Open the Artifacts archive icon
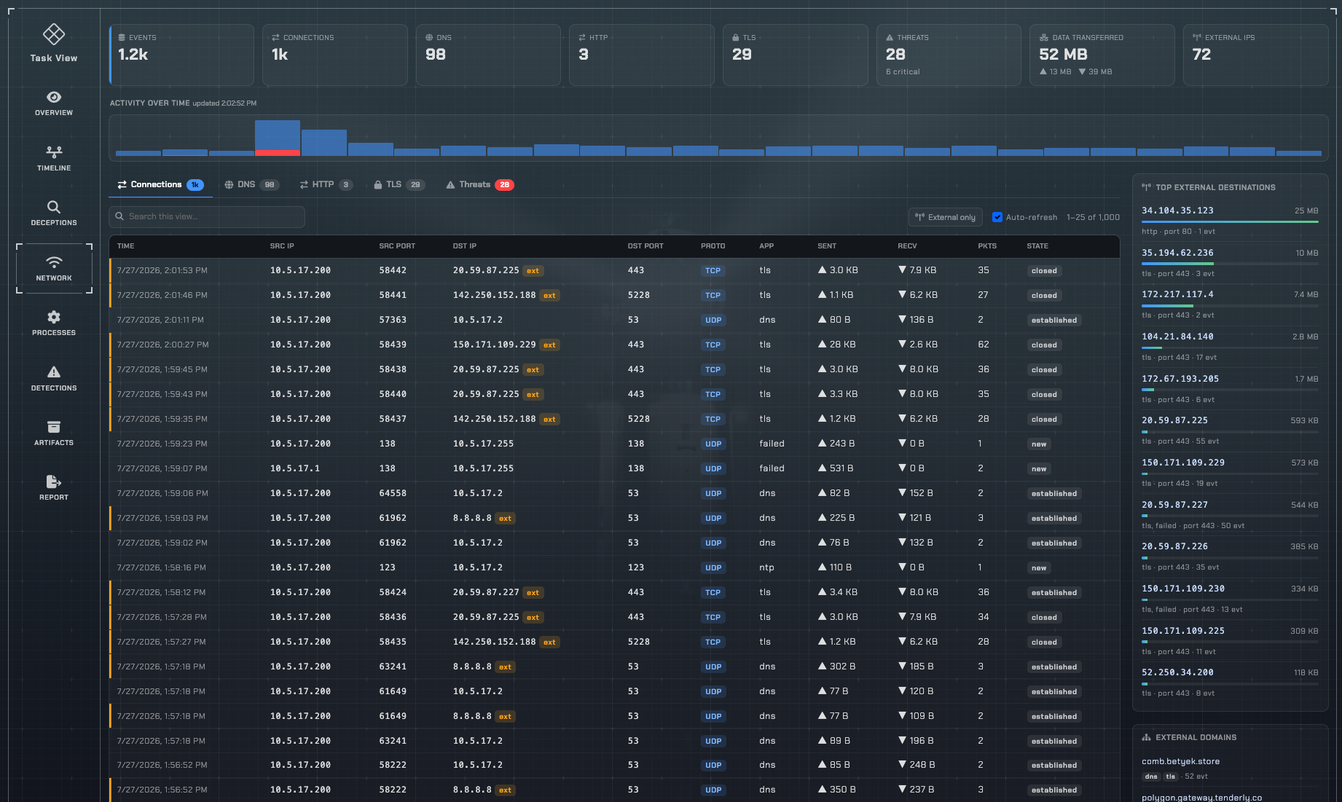Screen dimensions: 1342x802 click(x=54, y=427)
